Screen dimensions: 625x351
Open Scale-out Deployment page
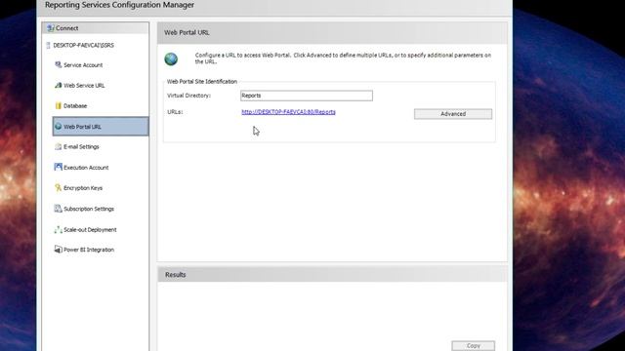pos(90,230)
